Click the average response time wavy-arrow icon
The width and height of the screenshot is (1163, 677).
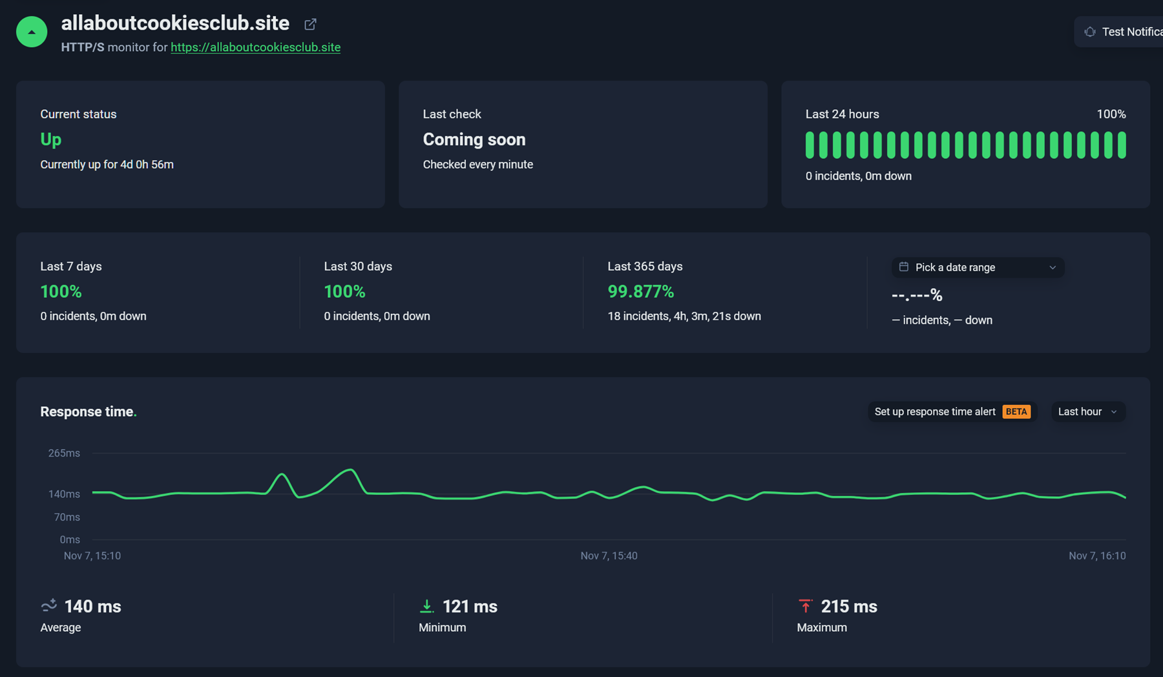click(x=48, y=606)
